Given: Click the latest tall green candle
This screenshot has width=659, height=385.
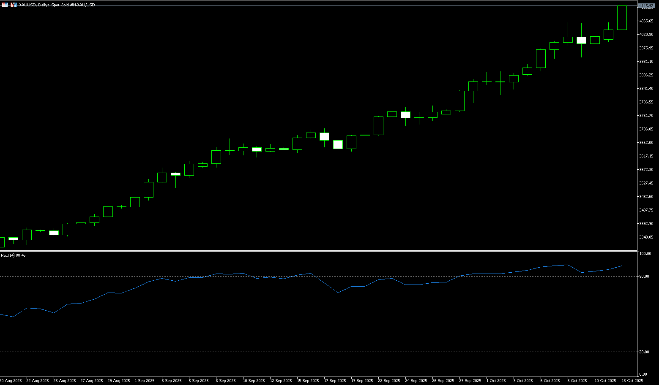Looking at the screenshot, I should tap(622, 18).
